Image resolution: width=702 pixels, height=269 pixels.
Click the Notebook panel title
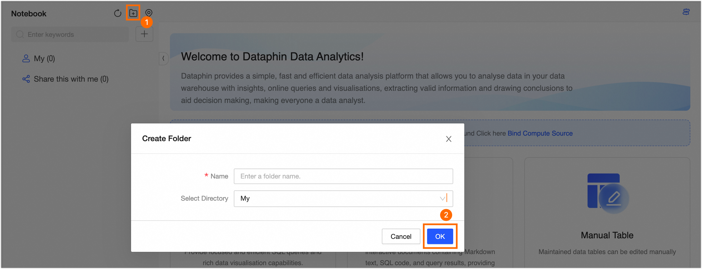coord(29,14)
